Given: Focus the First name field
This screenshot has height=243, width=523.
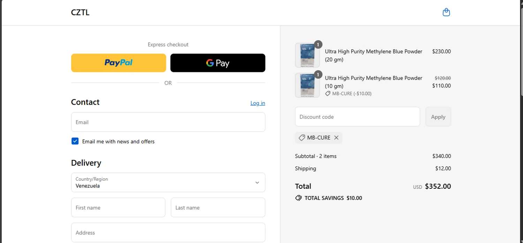Looking at the screenshot, I should [118, 208].
